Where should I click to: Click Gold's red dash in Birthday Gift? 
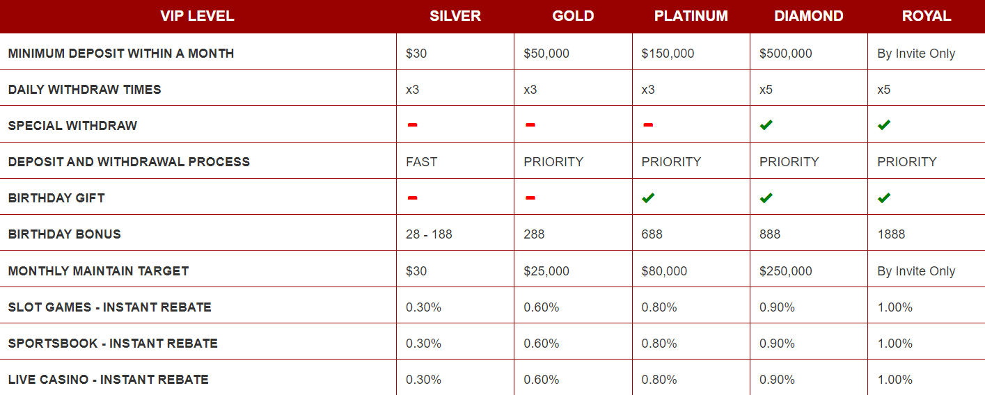click(530, 197)
